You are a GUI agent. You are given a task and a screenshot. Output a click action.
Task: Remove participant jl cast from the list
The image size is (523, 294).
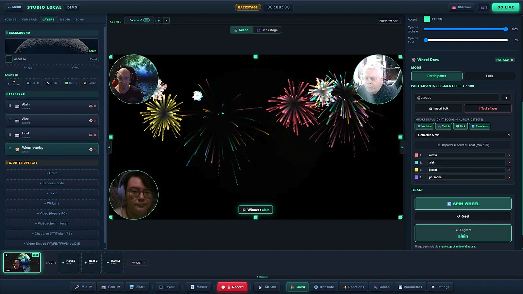pyautogui.click(x=509, y=170)
